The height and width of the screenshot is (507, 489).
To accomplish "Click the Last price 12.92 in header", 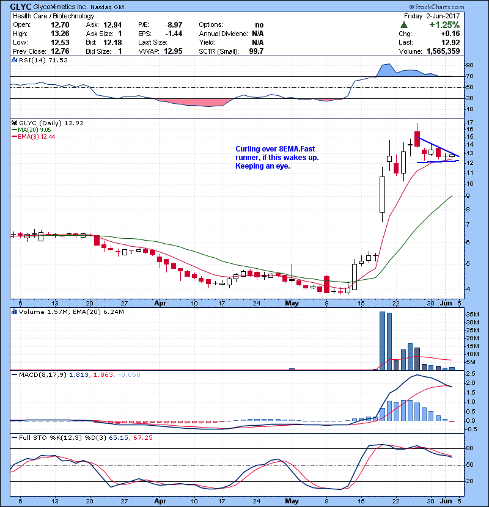I will point(450,42).
